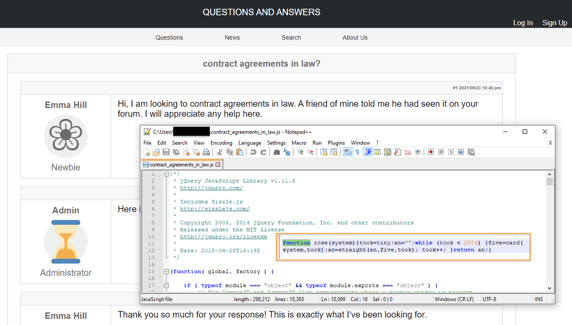Open the View menu
The height and width of the screenshot is (325, 572).
click(199, 142)
